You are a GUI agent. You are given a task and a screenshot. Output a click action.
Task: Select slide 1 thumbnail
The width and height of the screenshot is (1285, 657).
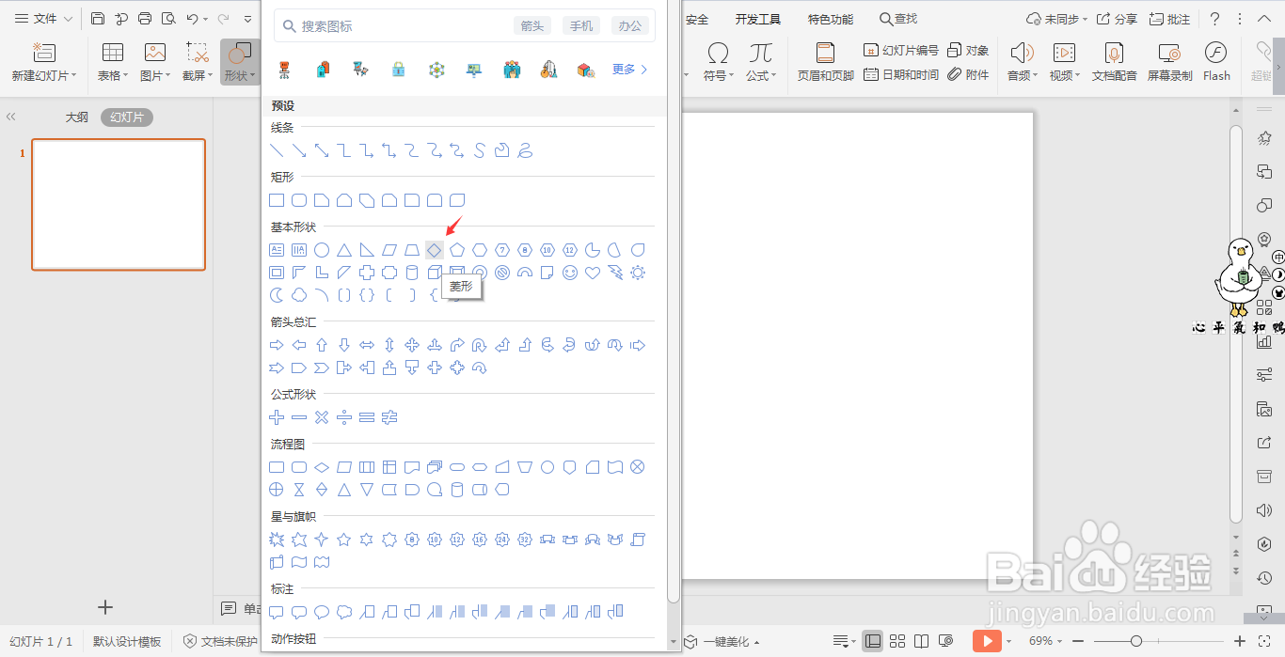pyautogui.click(x=119, y=205)
